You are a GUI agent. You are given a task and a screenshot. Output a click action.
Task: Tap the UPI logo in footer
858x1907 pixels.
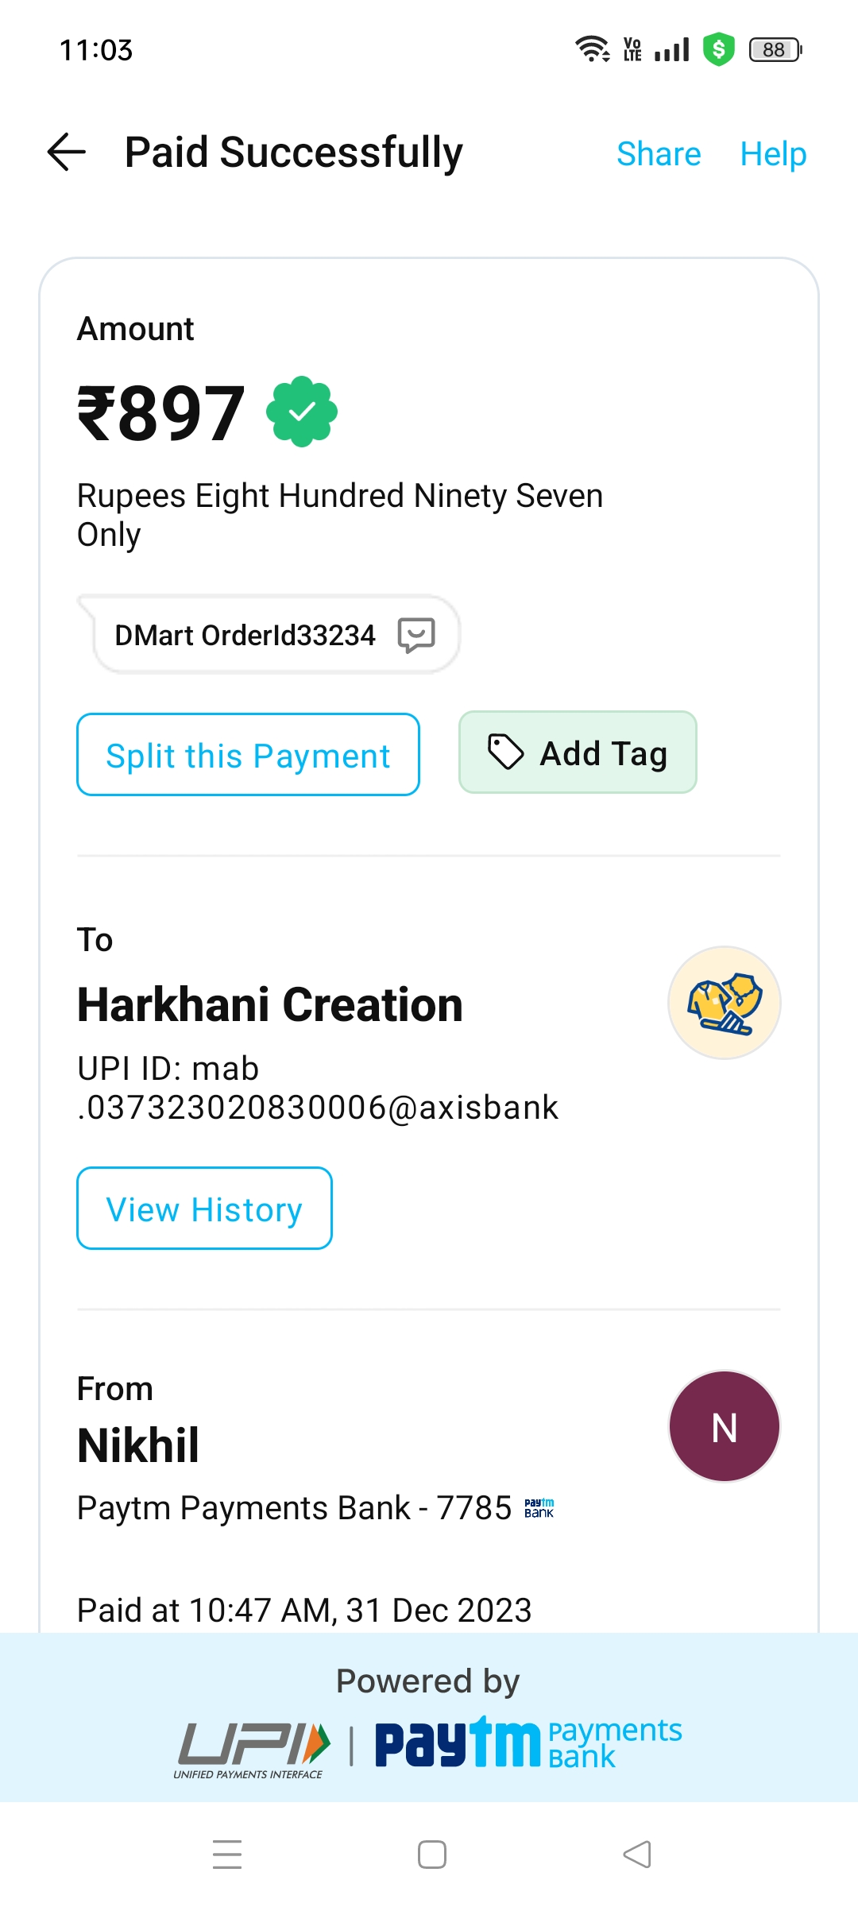tap(253, 1748)
